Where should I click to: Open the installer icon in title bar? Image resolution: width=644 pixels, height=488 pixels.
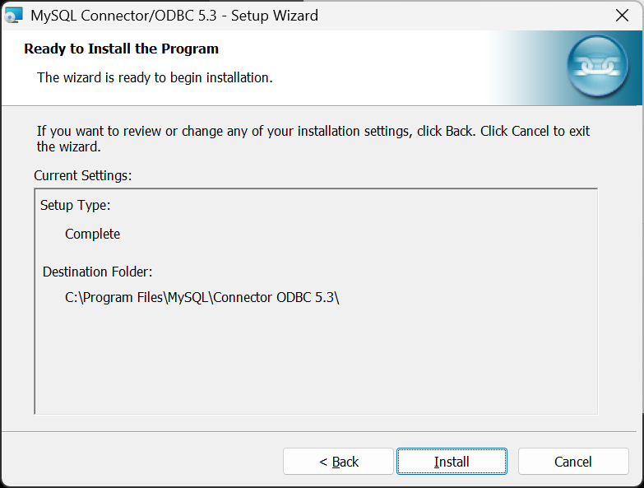click(13, 15)
